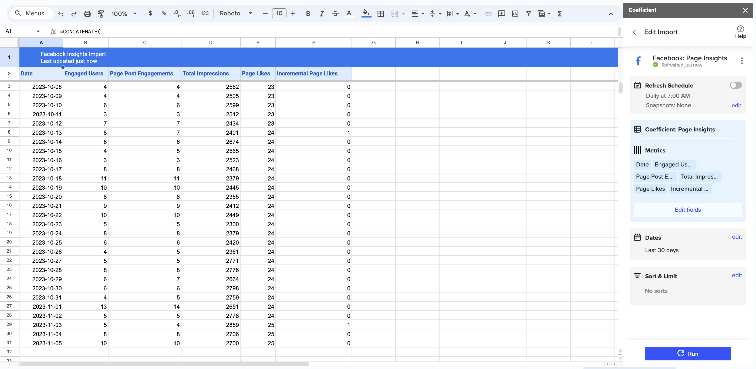756x369 pixels.
Task: Select column F header
Action: pyautogui.click(x=313, y=43)
